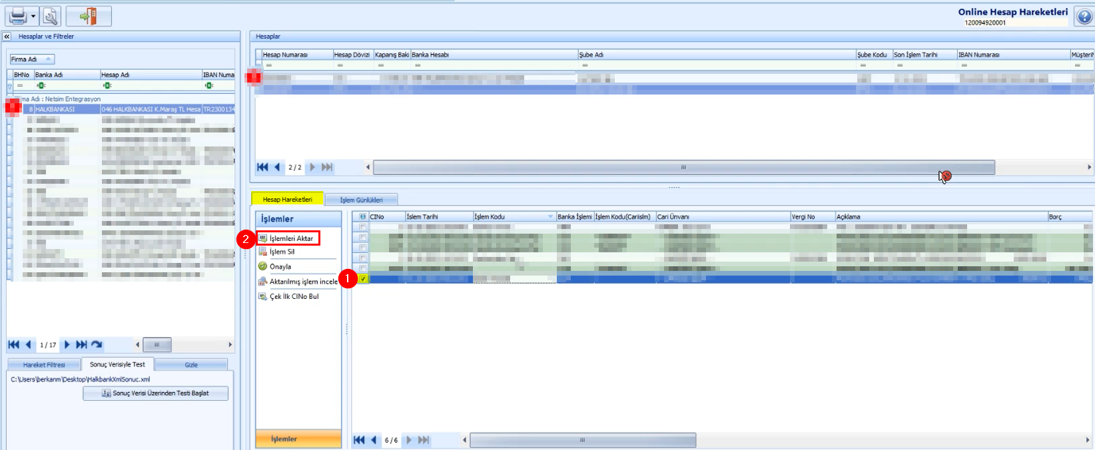The height and width of the screenshot is (450, 1095).
Task: Go to the last record in the transactions pager
Action: coord(424,440)
